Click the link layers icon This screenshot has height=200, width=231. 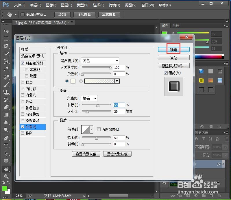pos(173,196)
